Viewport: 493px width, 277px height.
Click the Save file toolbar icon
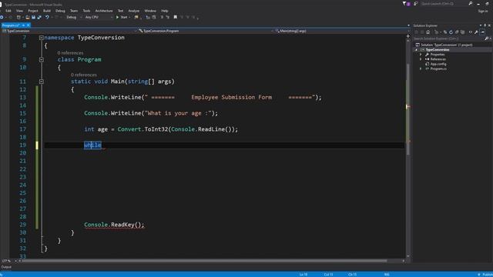[x=33, y=17]
